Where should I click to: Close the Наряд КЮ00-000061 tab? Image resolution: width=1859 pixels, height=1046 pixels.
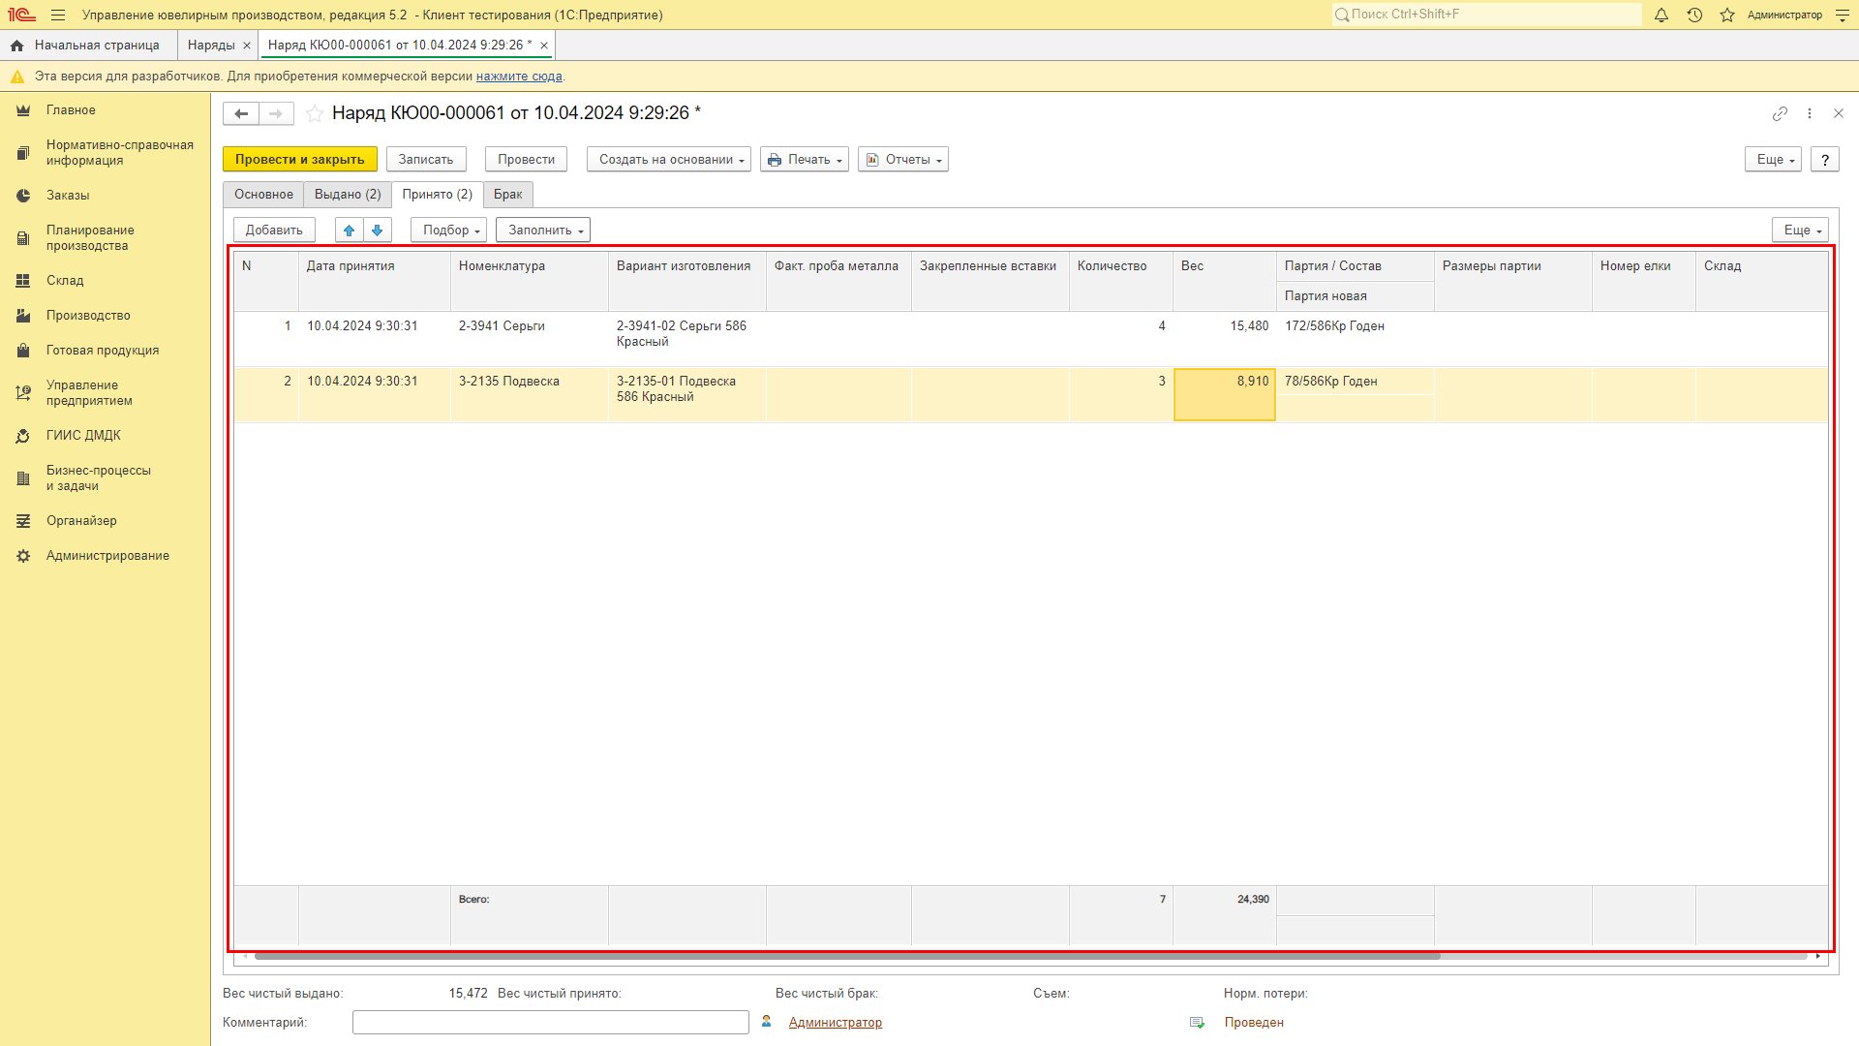[x=544, y=46]
